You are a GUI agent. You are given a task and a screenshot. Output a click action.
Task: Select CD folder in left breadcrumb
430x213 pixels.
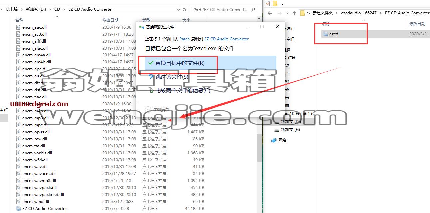click(57, 9)
